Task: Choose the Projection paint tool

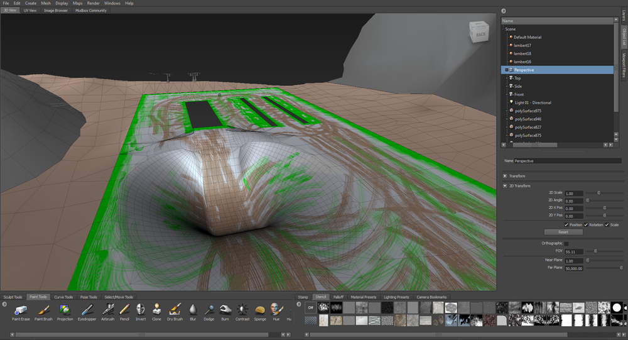Action: pos(65,312)
